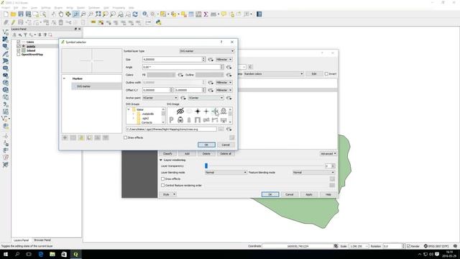Click Apply in Layer Properties dialog
This screenshot has height=259, width=460.
(308, 194)
